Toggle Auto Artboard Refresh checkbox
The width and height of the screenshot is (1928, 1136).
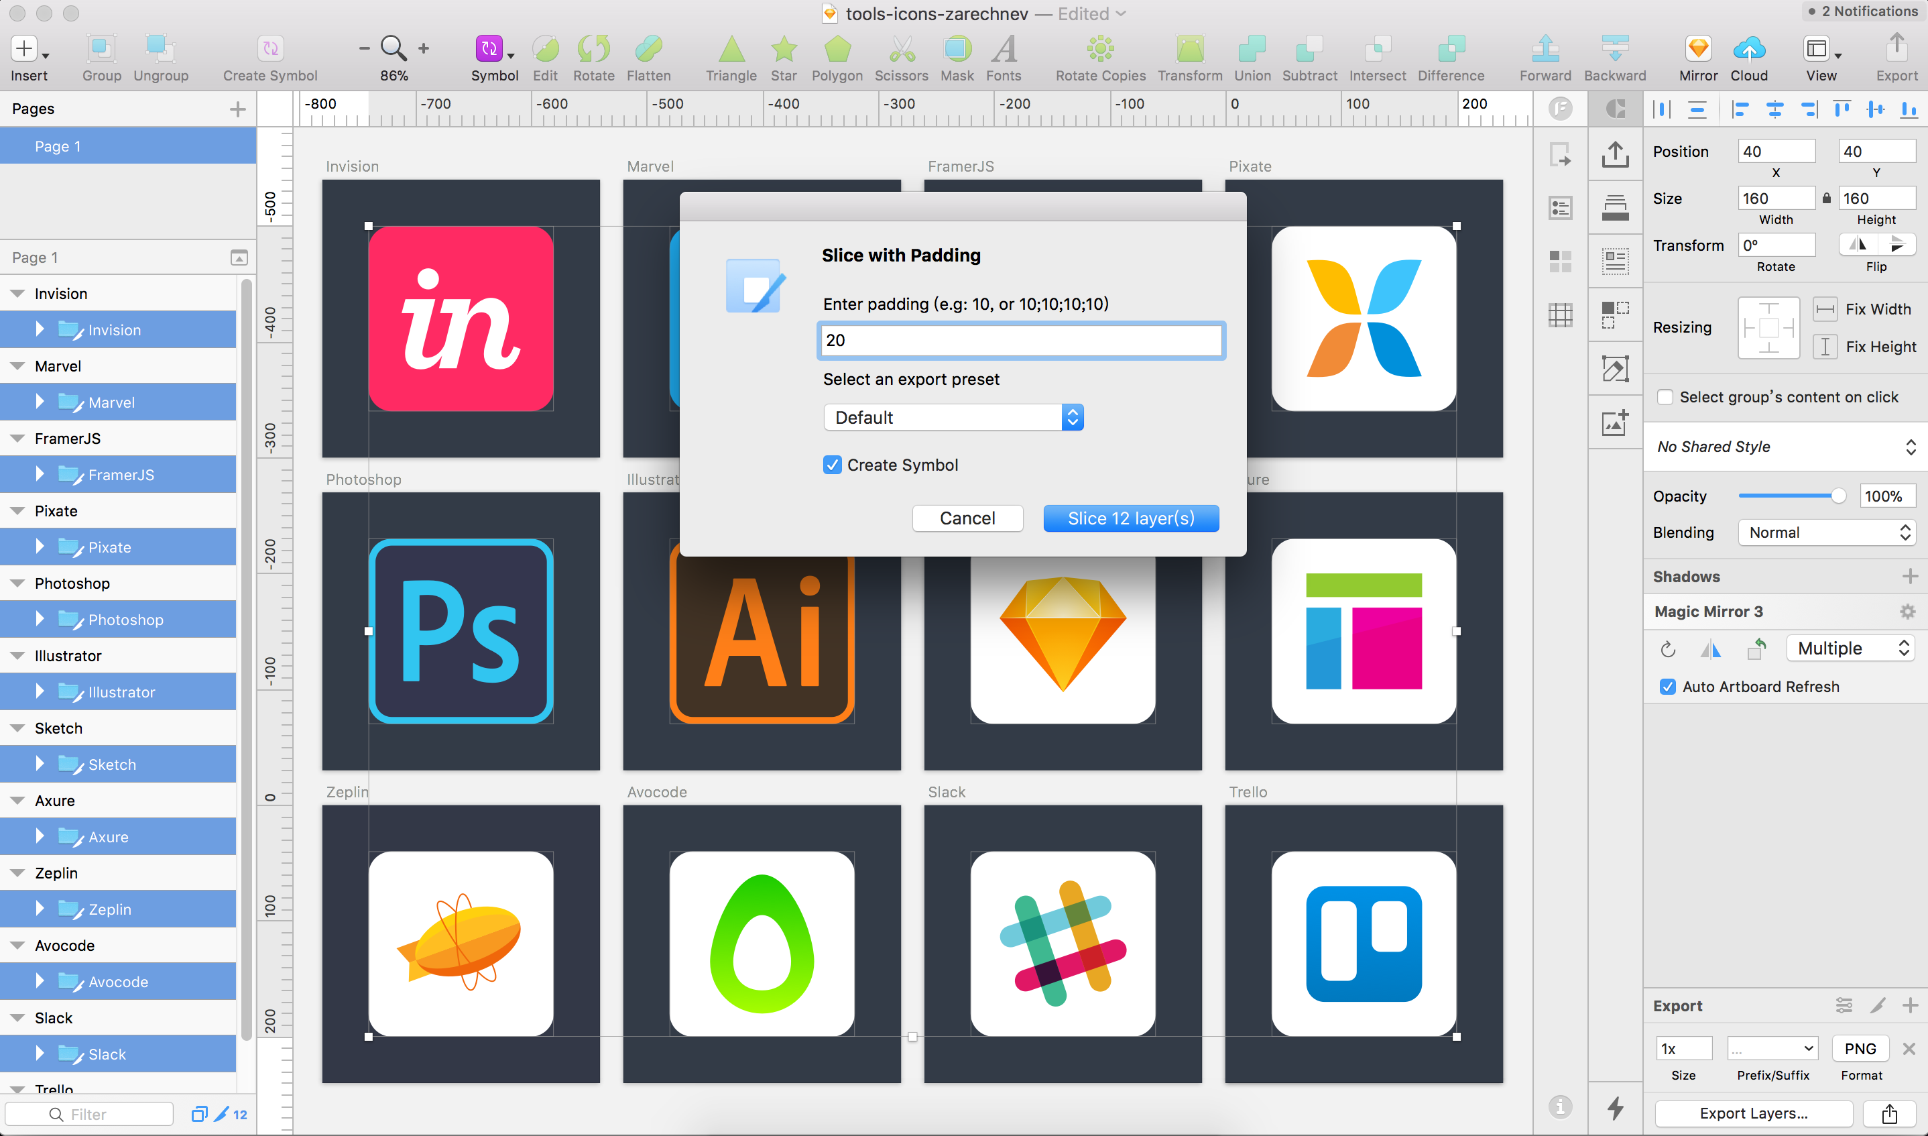pos(1668,687)
